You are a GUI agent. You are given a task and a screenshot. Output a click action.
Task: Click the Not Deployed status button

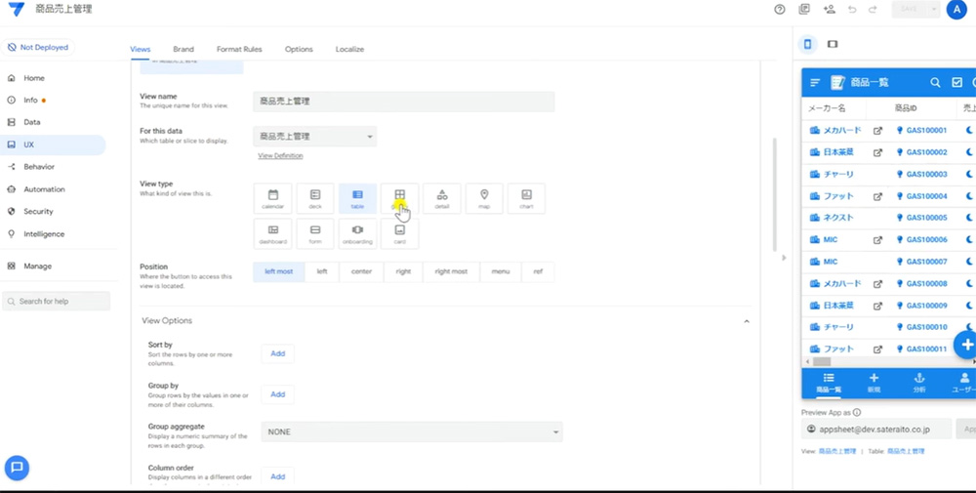pos(38,47)
